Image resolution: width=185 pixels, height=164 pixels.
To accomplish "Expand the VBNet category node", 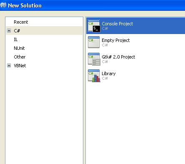I will tap(9, 66).
